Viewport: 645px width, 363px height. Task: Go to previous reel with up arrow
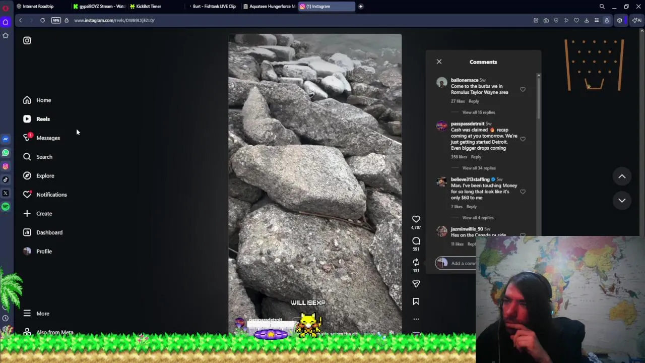coord(622,176)
